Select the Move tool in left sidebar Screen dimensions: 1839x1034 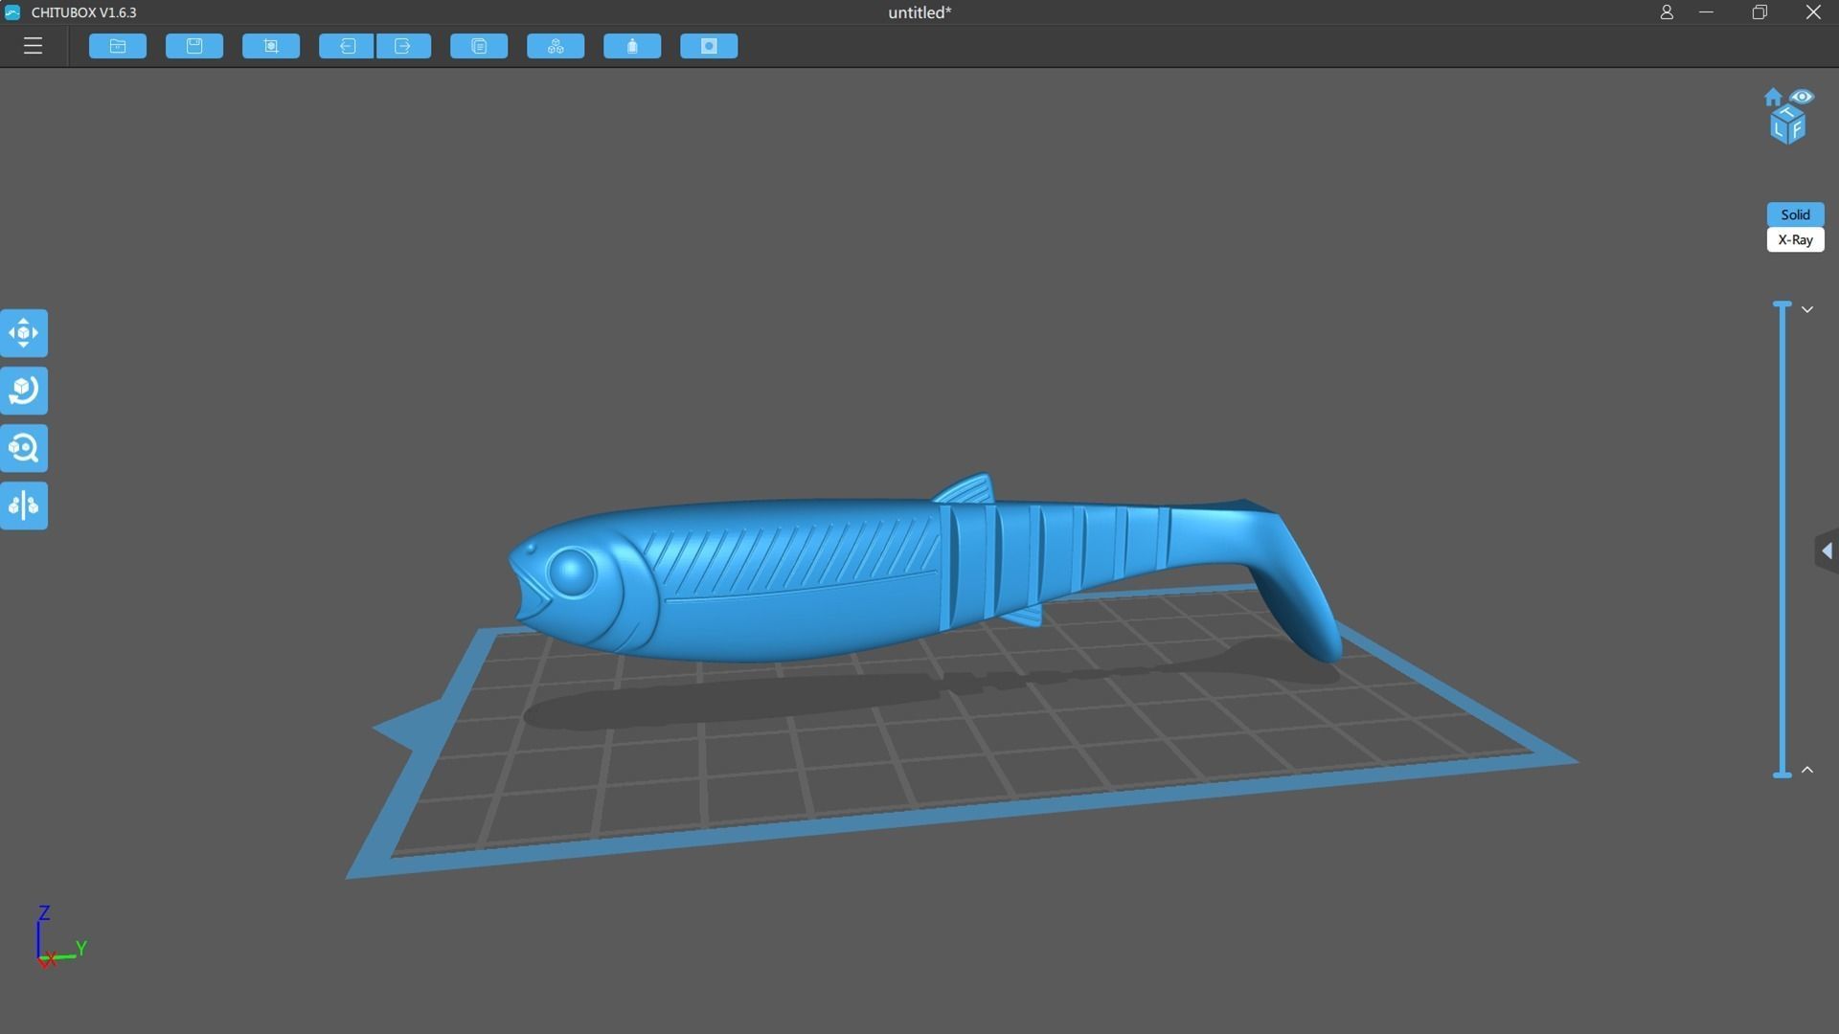[24, 333]
